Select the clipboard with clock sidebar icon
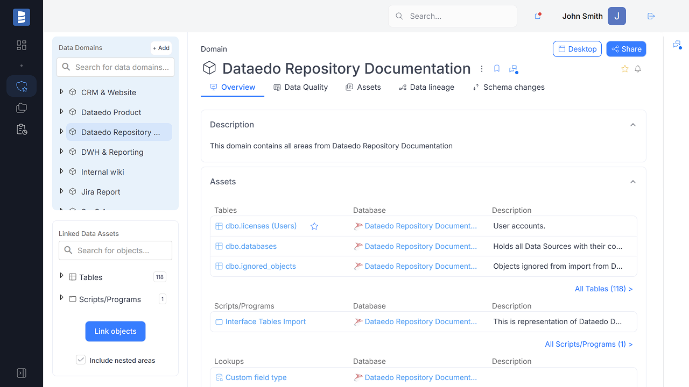The height and width of the screenshot is (387, 689). coord(21,129)
